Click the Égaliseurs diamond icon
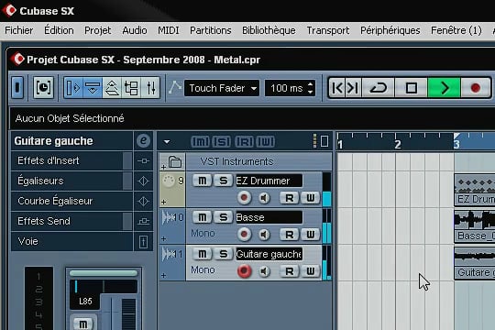 [x=143, y=181]
